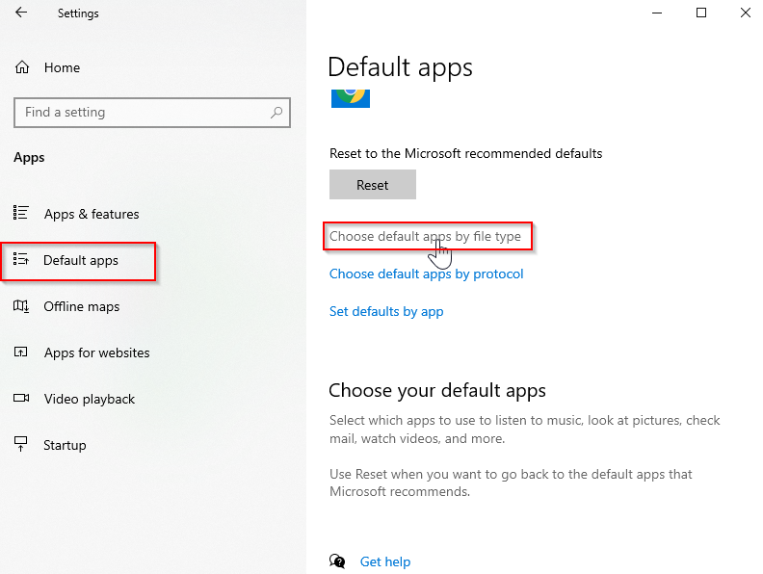The width and height of the screenshot is (763, 574).
Task: Click the Apps & features list icon
Action: point(20,213)
